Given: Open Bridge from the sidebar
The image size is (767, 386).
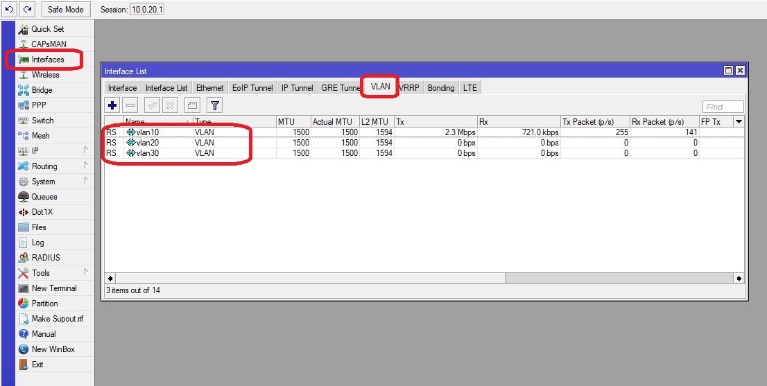Looking at the screenshot, I should coord(42,90).
